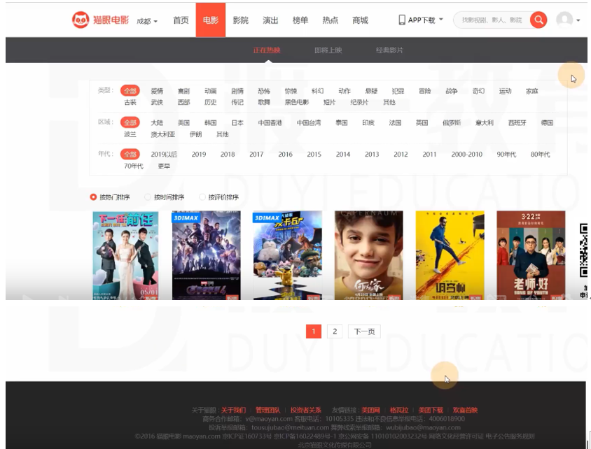The height and width of the screenshot is (449, 591).
Task: Filter region by 中国香港
Action: [270, 122]
